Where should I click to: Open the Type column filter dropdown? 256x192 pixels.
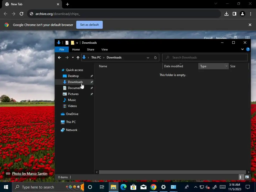pos(226,66)
